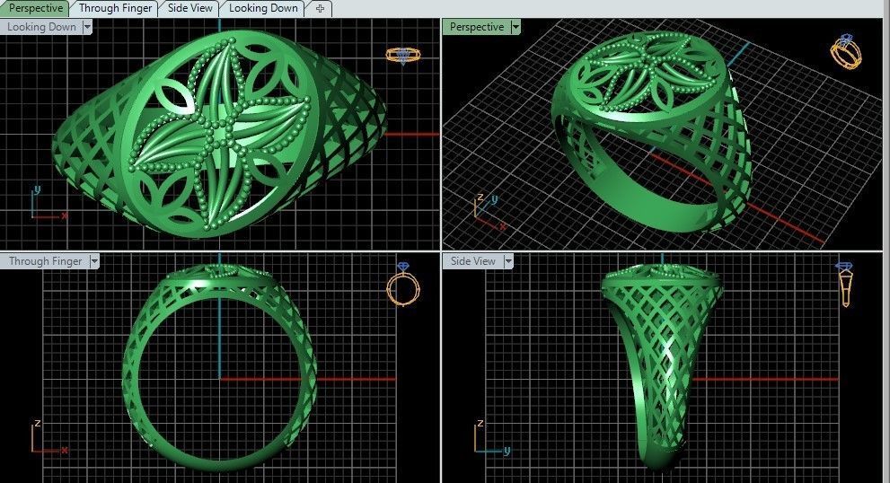Click the YZ axis indicator in Side View viewport
The height and width of the screenshot is (483, 890).
(x=491, y=438)
